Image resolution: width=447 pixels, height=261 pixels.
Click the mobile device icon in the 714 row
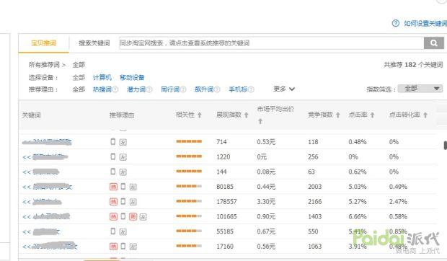pyautogui.click(x=113, y=141)
